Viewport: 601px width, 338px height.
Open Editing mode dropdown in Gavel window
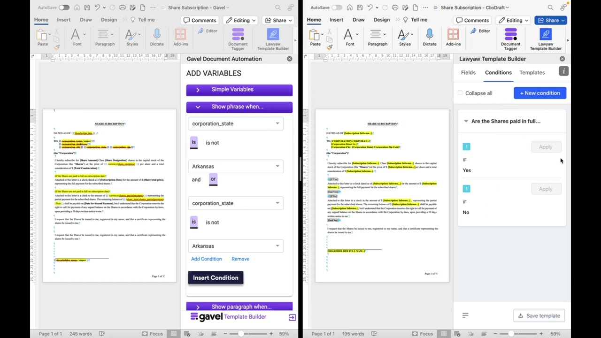point(240,20)
